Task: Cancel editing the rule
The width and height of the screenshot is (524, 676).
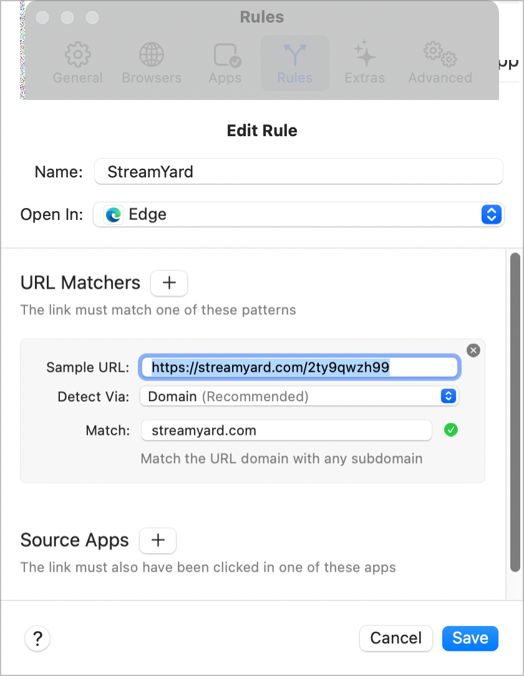Action: 395,638
